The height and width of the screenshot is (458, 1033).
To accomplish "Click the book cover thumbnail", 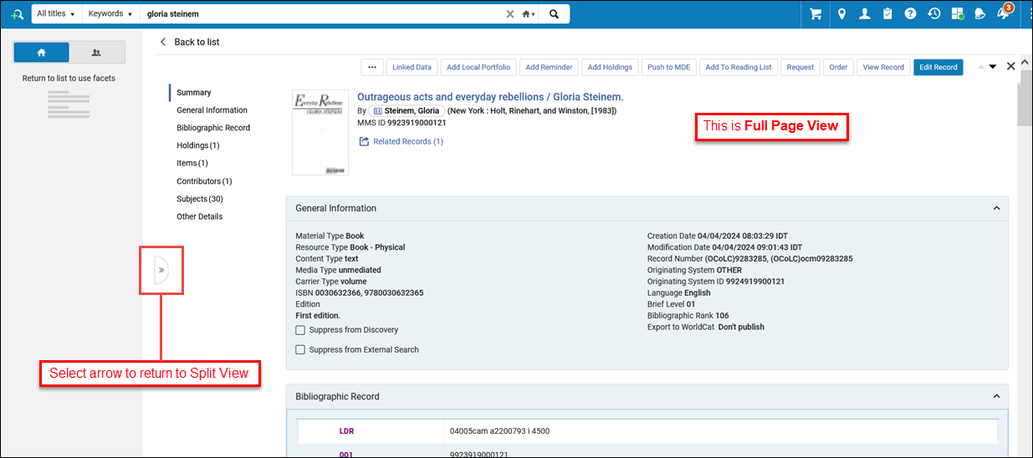I will pyautogui.click(x=320, y=133).
